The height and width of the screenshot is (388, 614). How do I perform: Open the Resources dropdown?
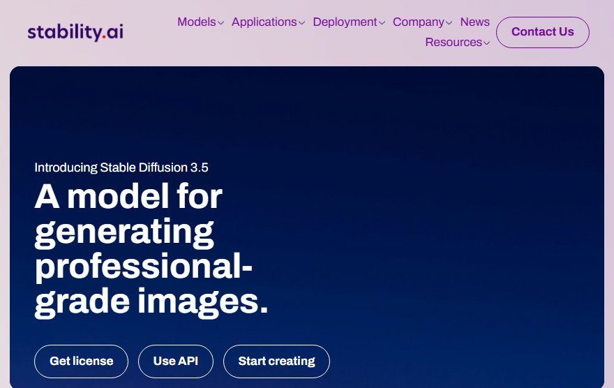pyautogui.click(x=458, y=43)
